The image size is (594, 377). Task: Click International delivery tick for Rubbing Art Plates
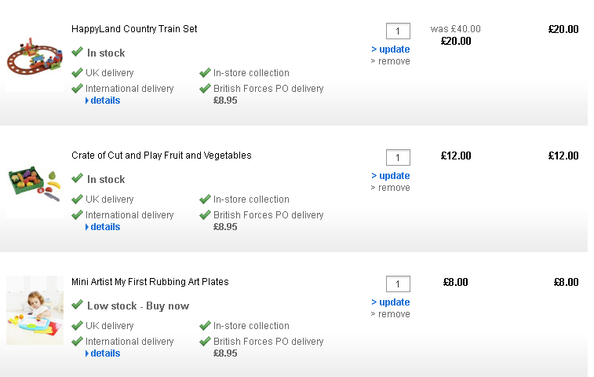77,342
